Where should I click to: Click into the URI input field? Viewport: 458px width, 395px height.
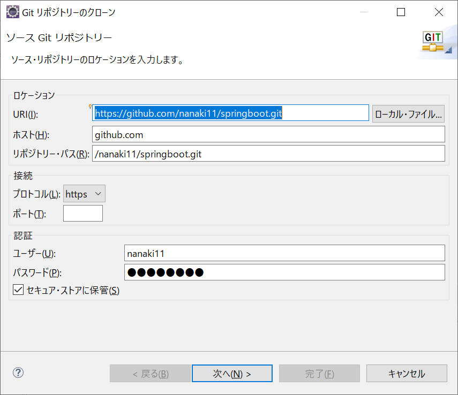[230, 113]
